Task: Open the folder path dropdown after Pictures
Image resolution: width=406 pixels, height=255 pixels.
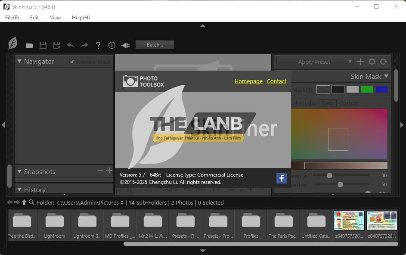Action: click(122, 203)
